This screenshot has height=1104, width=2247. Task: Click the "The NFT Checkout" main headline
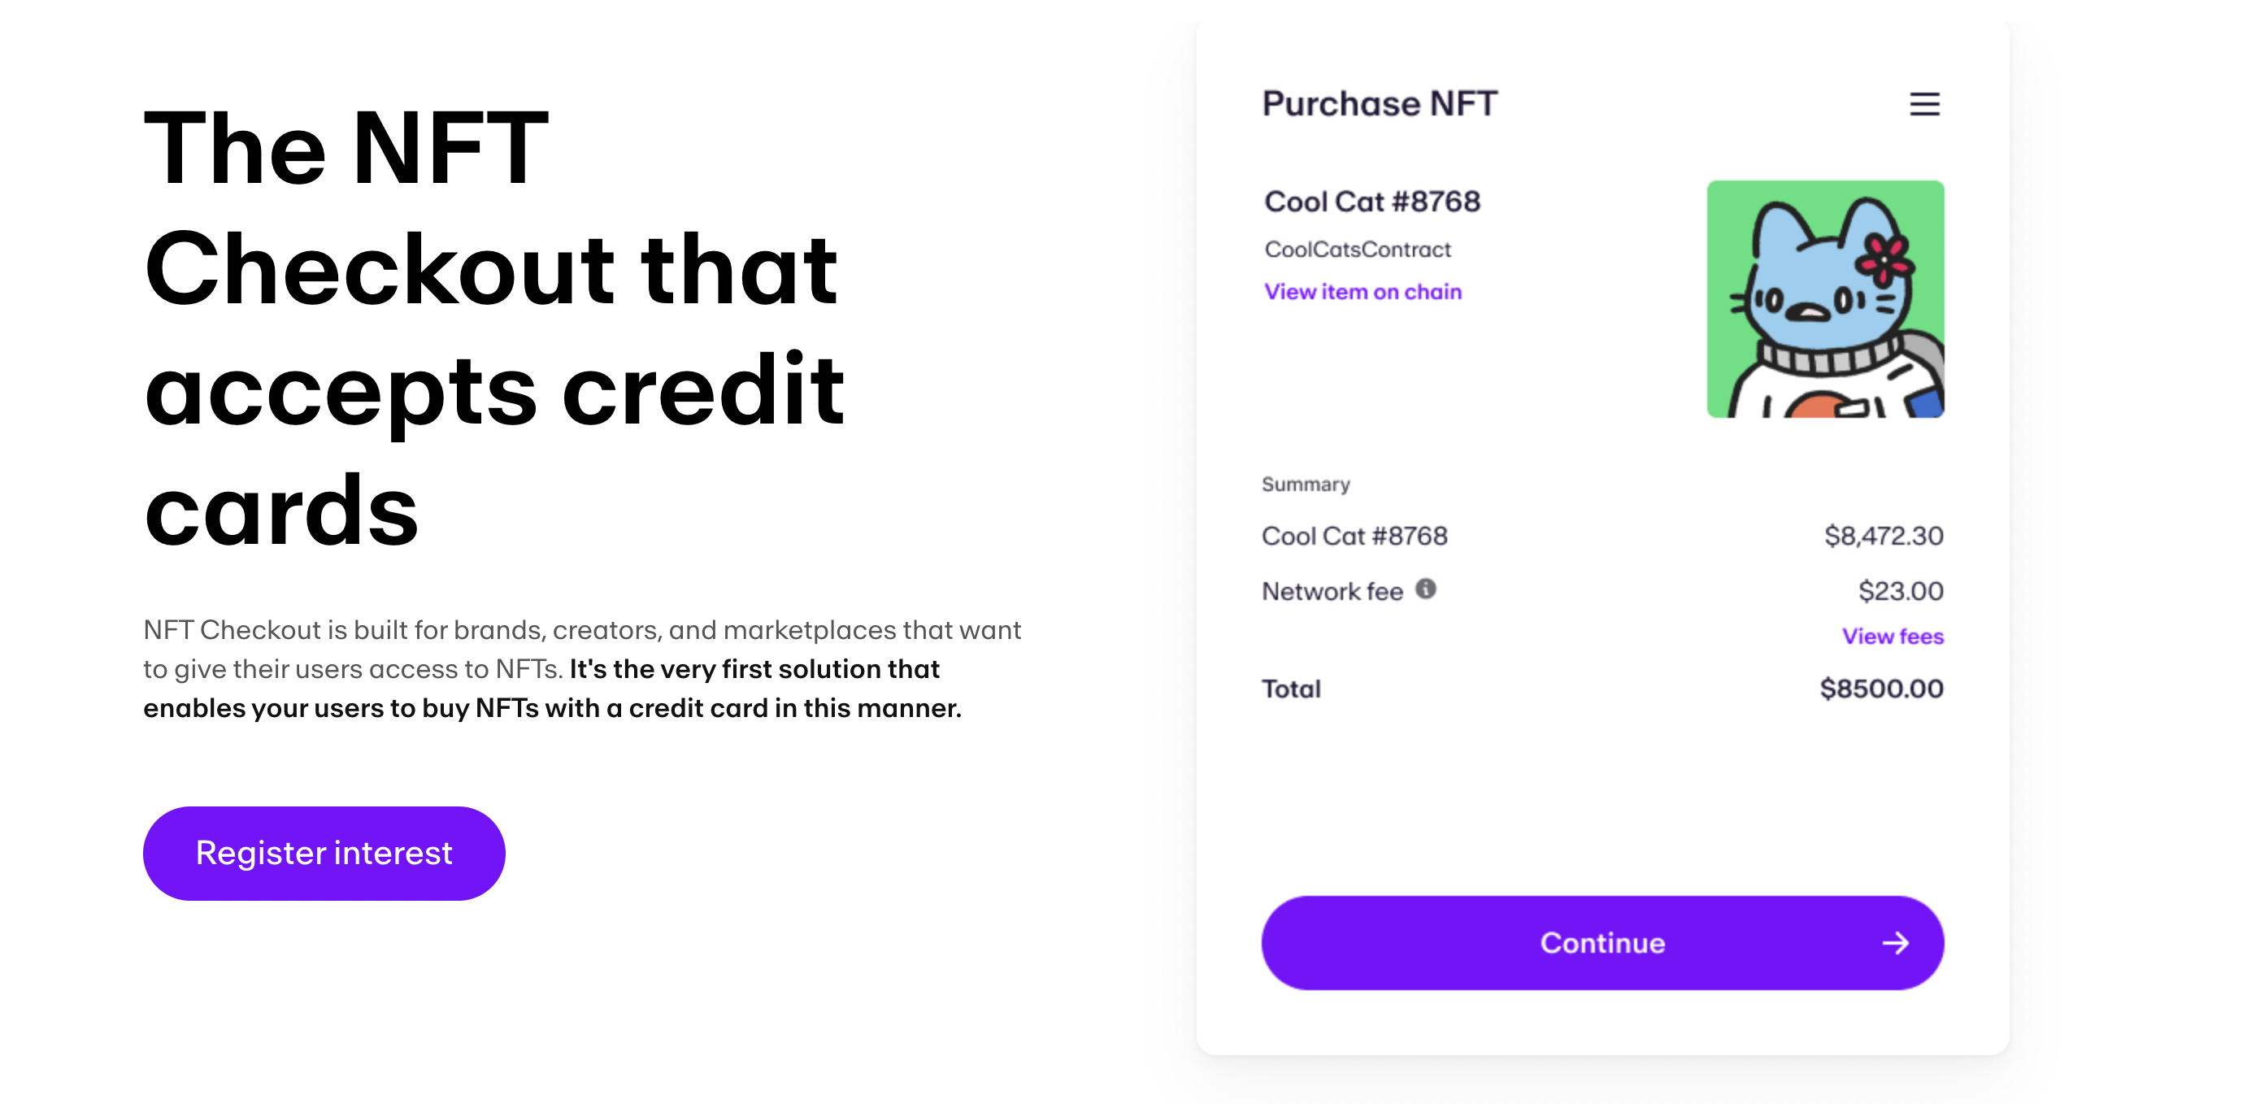click(493, 327)
